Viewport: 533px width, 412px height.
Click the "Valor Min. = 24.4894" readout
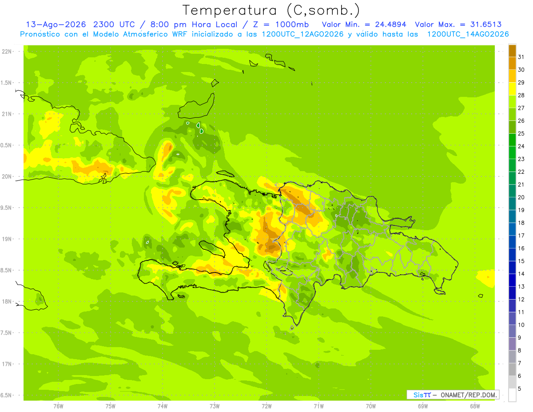pyautogui.click(x=364, y=24)
